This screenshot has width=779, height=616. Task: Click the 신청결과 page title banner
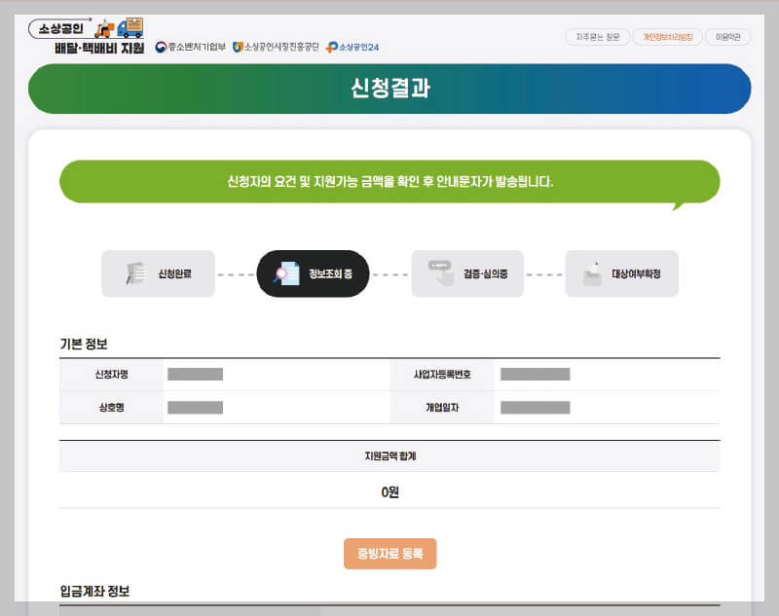click(389, 89)
